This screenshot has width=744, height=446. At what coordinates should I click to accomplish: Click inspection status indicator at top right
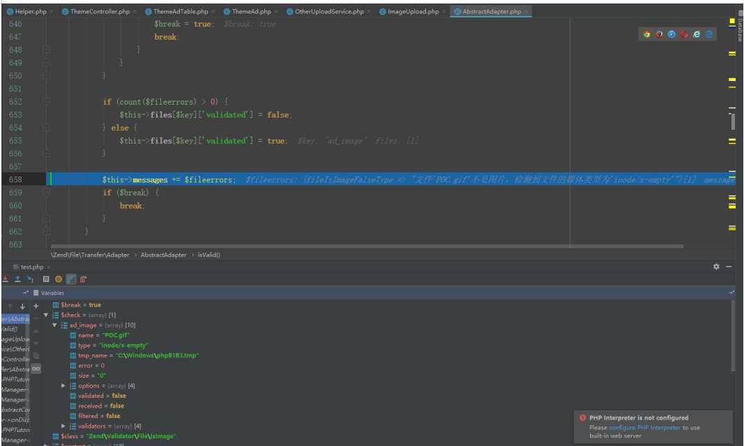(732, 22)
